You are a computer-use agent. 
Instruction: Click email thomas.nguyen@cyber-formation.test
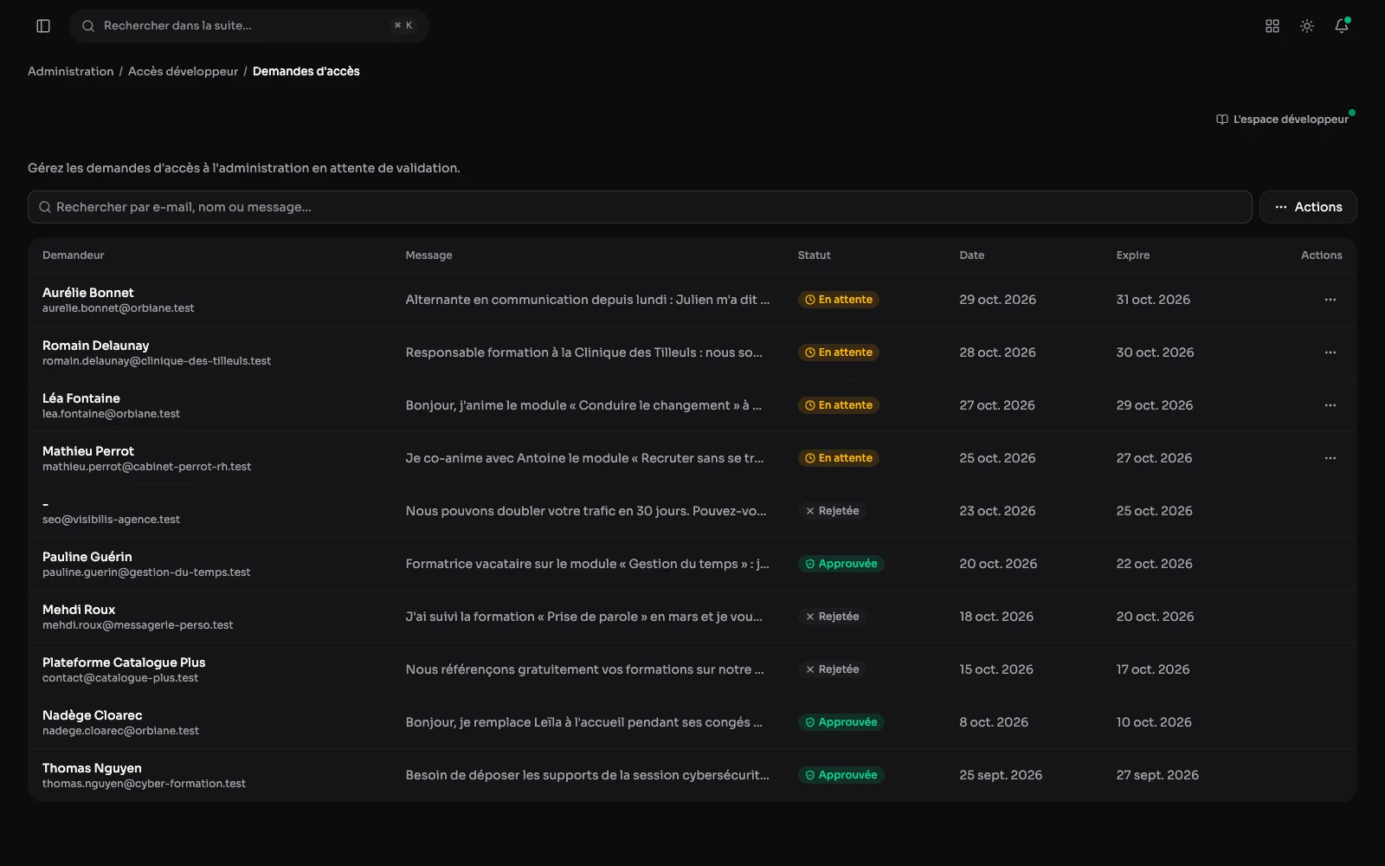[x=144, y=784]
